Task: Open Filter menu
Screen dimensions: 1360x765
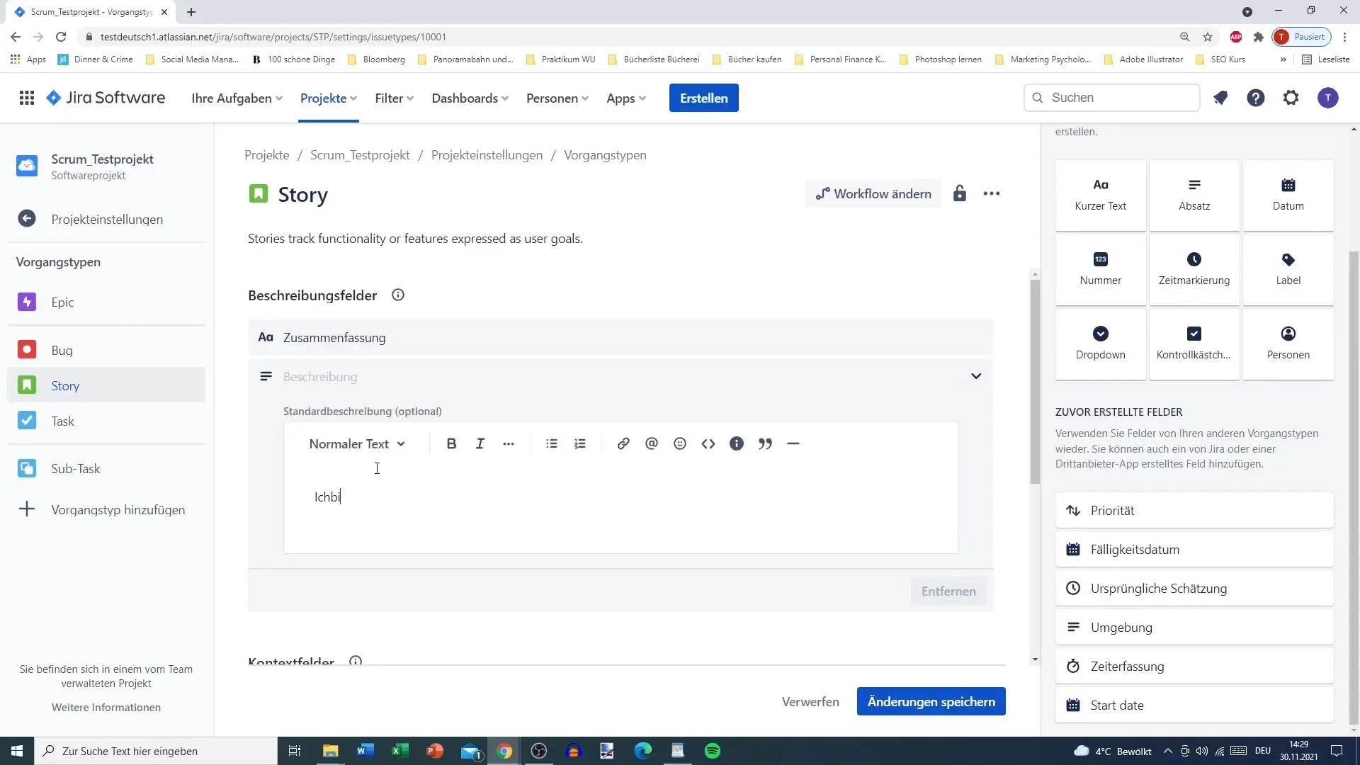Action: click(x=395, y=98)
